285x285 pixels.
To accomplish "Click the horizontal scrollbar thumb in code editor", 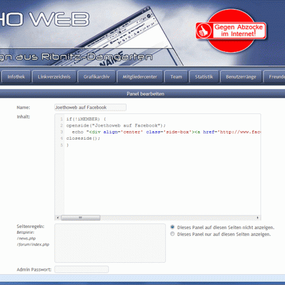I will [80, 218].
